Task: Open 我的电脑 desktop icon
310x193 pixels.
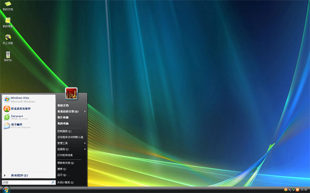Action: click(x=8, y=21)
